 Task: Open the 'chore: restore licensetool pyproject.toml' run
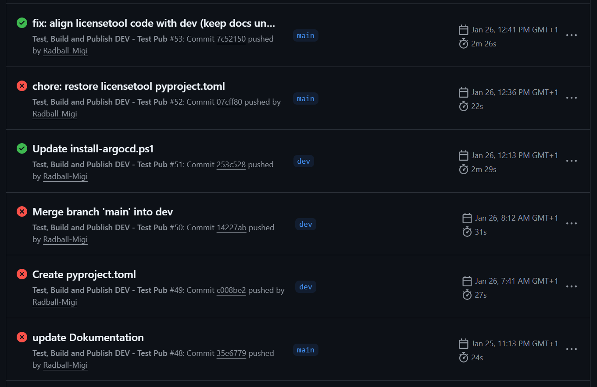click(129, 86)
